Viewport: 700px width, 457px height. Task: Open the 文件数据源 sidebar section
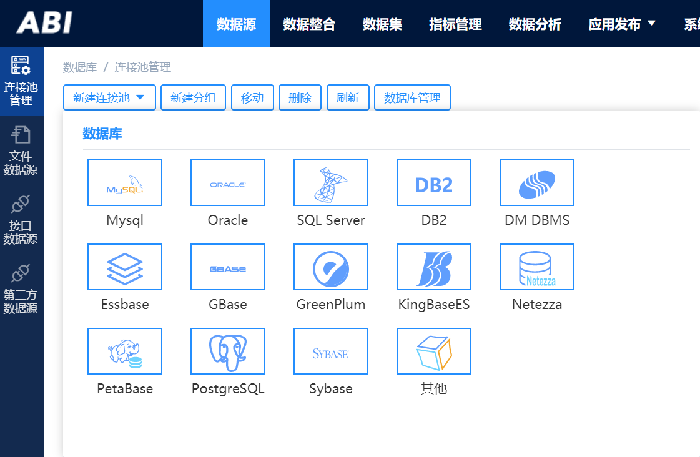[x=21, y=151]
